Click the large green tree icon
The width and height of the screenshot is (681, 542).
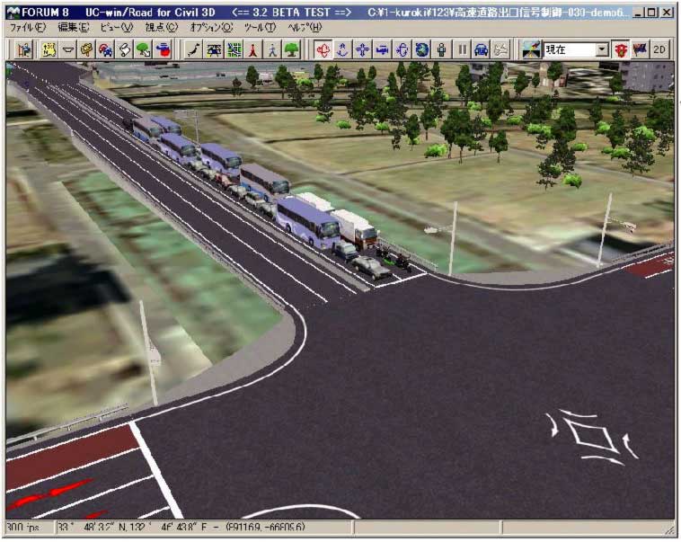coord(292,50)
